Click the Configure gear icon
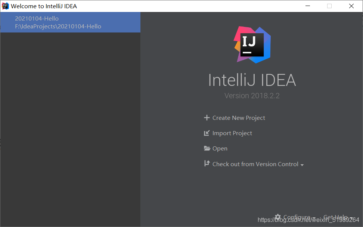 278,217
